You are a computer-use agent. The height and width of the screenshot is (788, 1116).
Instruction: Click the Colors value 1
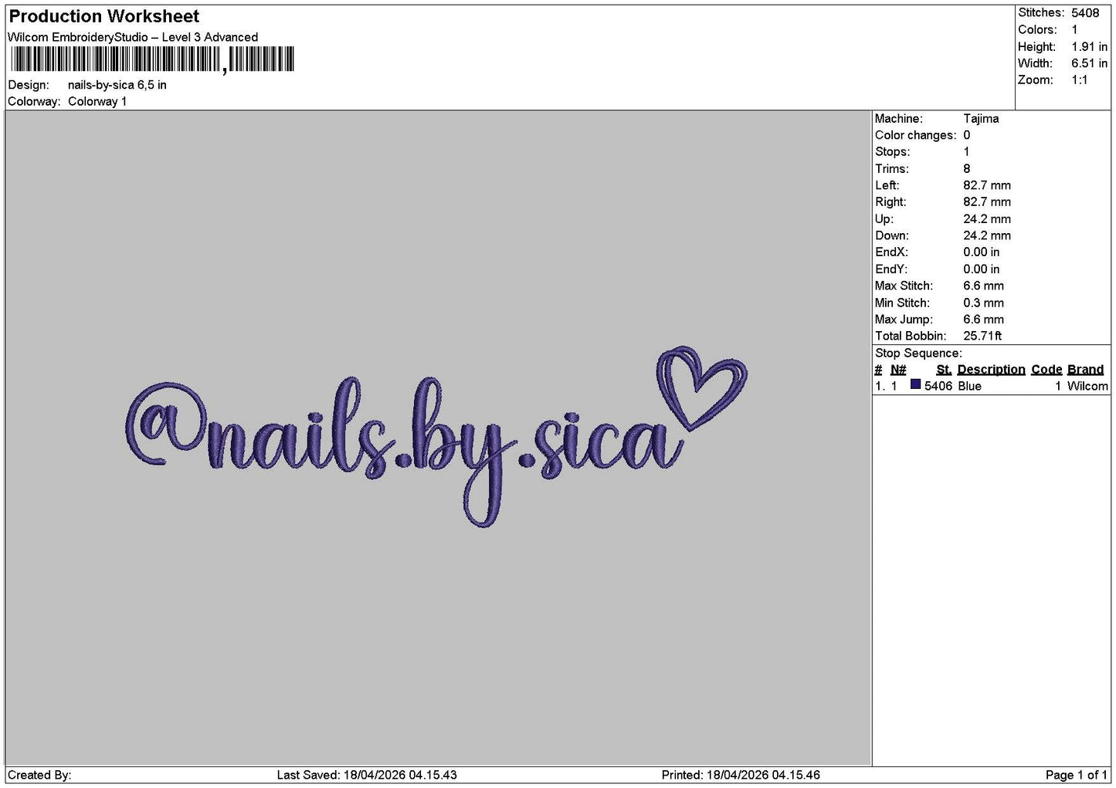pyautogui.click(x=1074, y=30)
